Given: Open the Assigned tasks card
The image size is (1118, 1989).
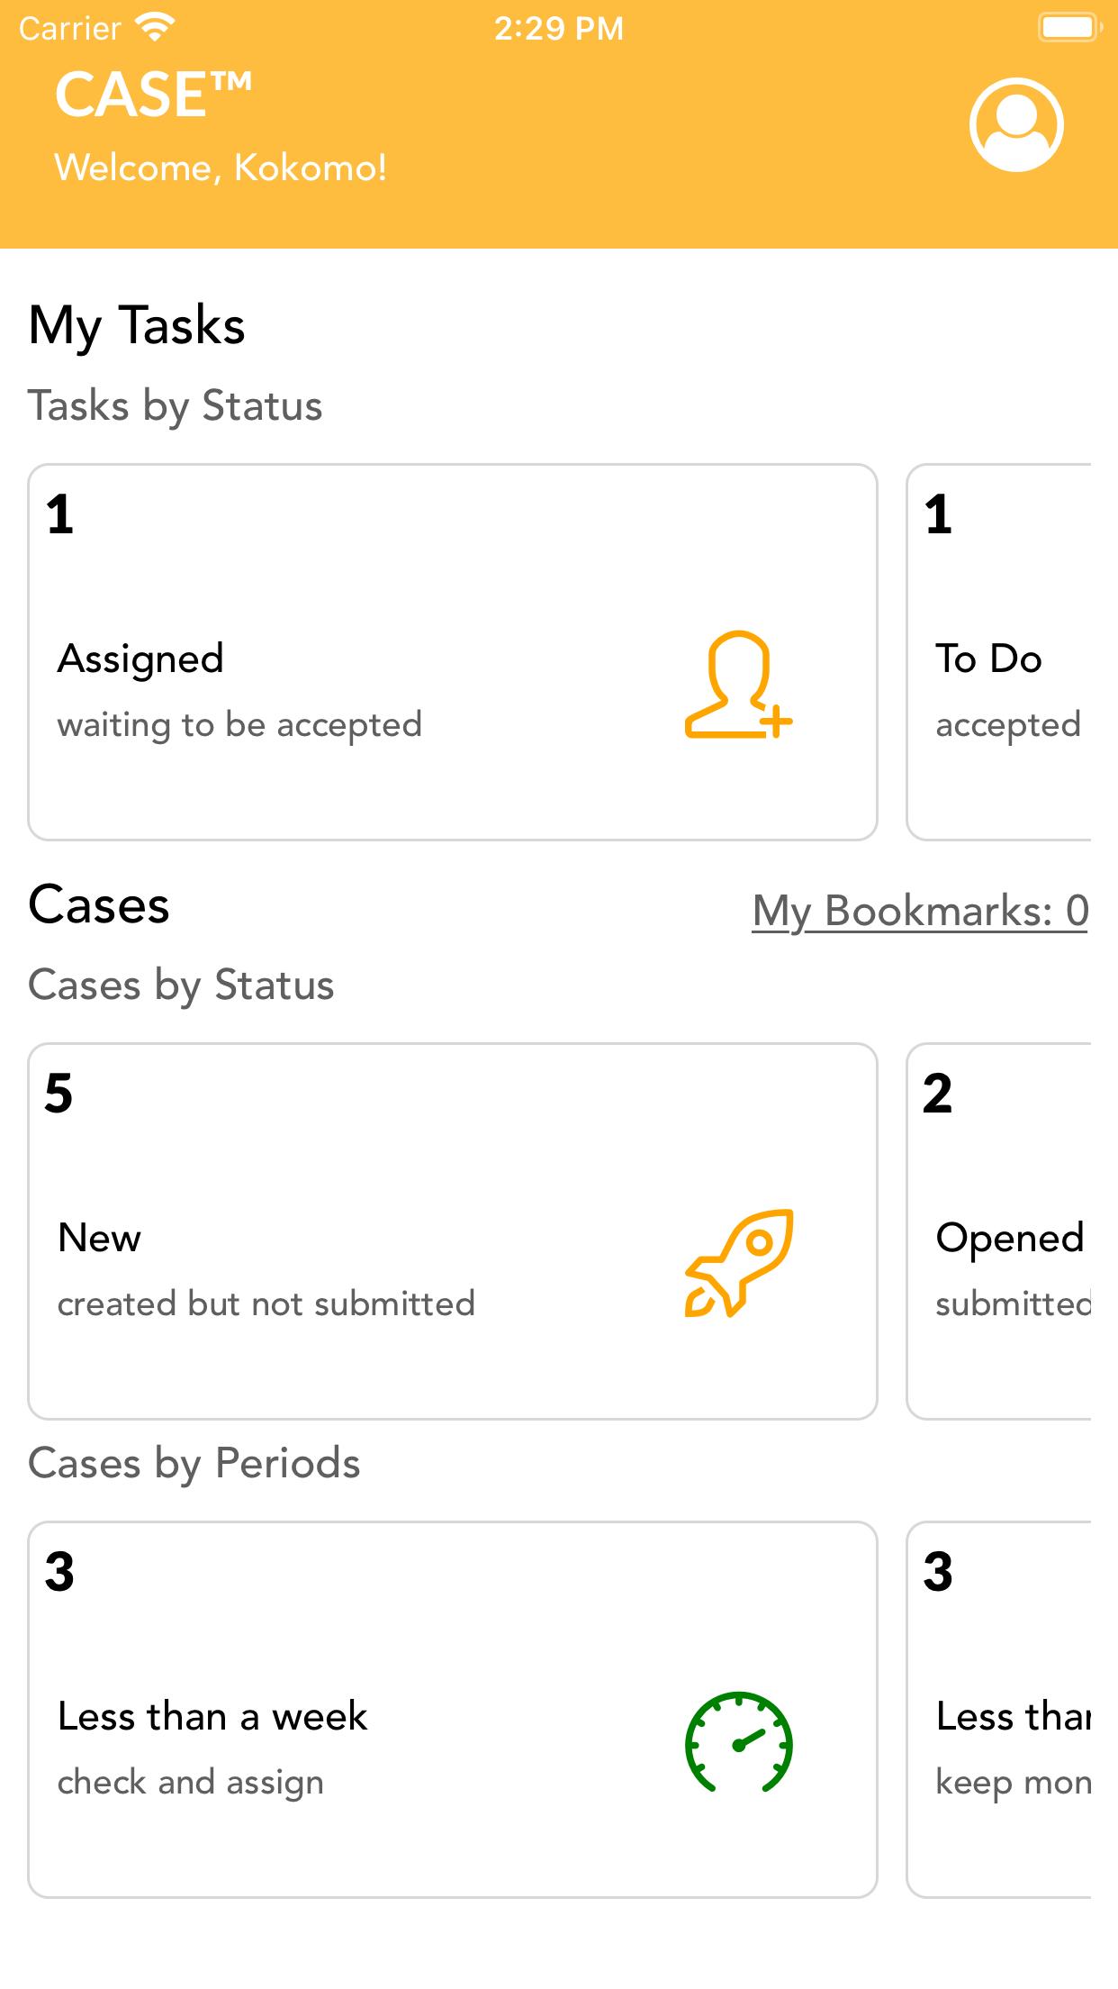Looking at the screenshot, I should pyautogui.click(x=453, y=652).
